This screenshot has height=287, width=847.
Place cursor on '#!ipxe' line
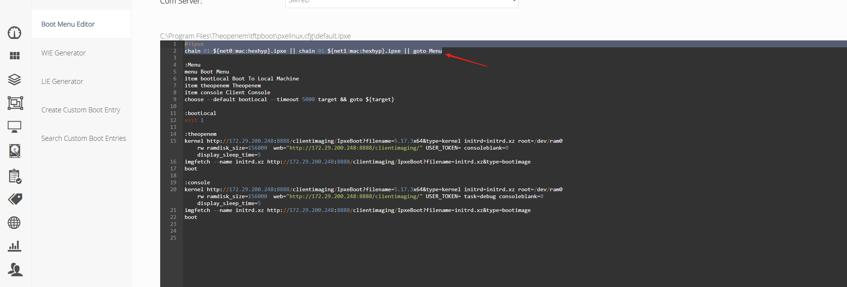tap(194, 44)
